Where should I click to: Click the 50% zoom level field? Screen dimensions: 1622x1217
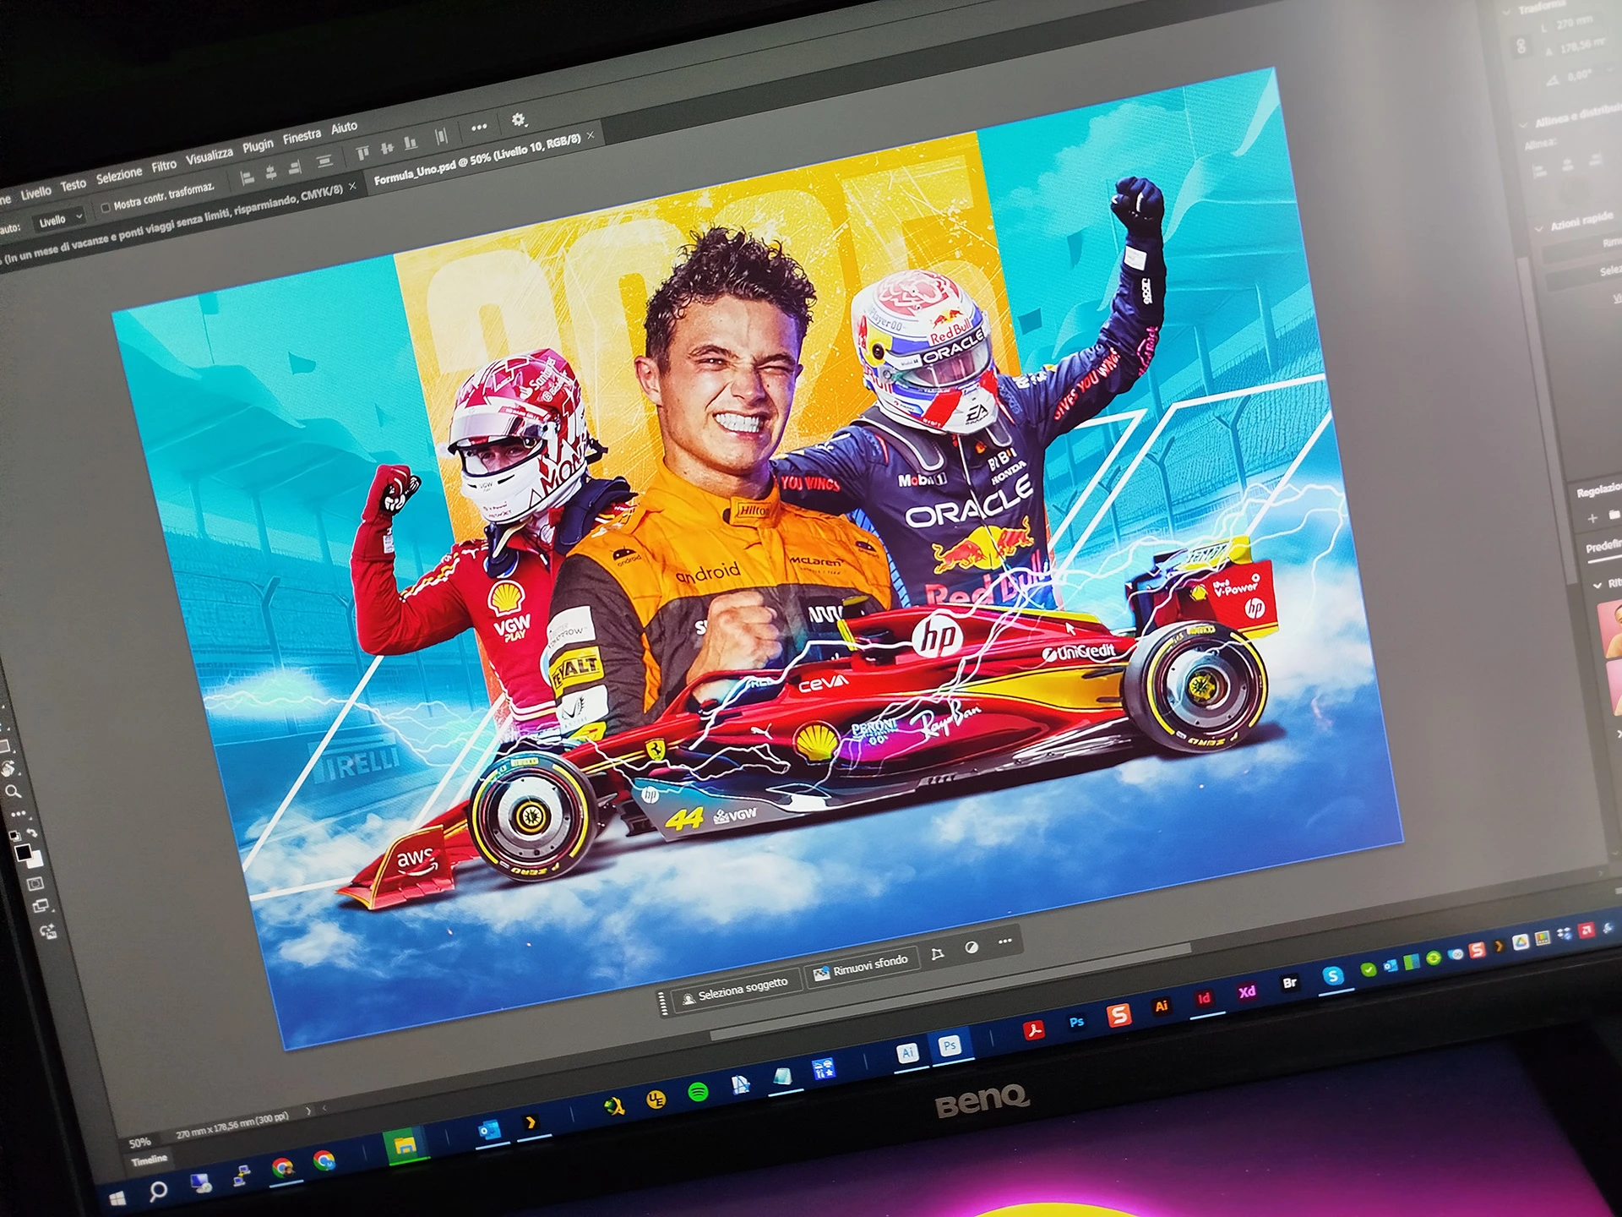(139, 1143)
